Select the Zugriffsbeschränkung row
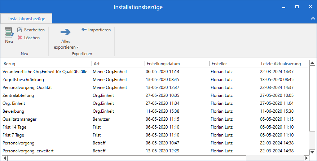This screenshot has height=161, width=317. click(x=23, y=80)
